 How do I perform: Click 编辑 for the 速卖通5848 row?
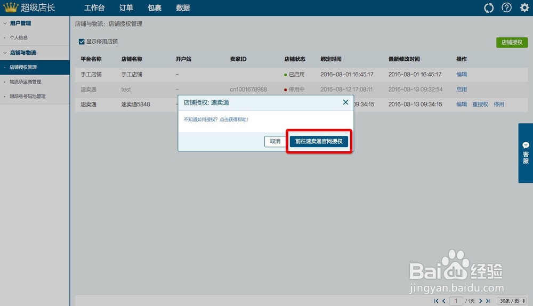pyautogui.click(x=462, y=104)
